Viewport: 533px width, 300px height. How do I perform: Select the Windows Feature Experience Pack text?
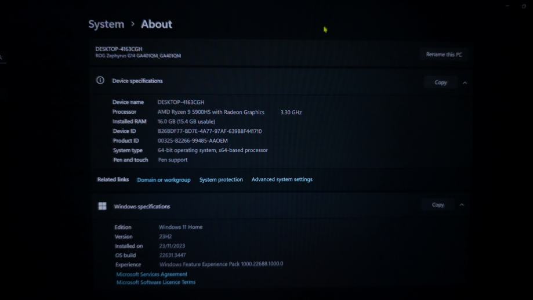pyautogui.click(x=221, y=264)
